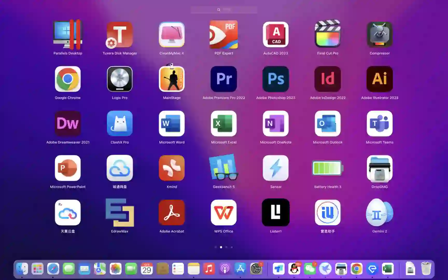Open Microsoft Word
This screenshot has width=448, height=280.
click(172, 124)
